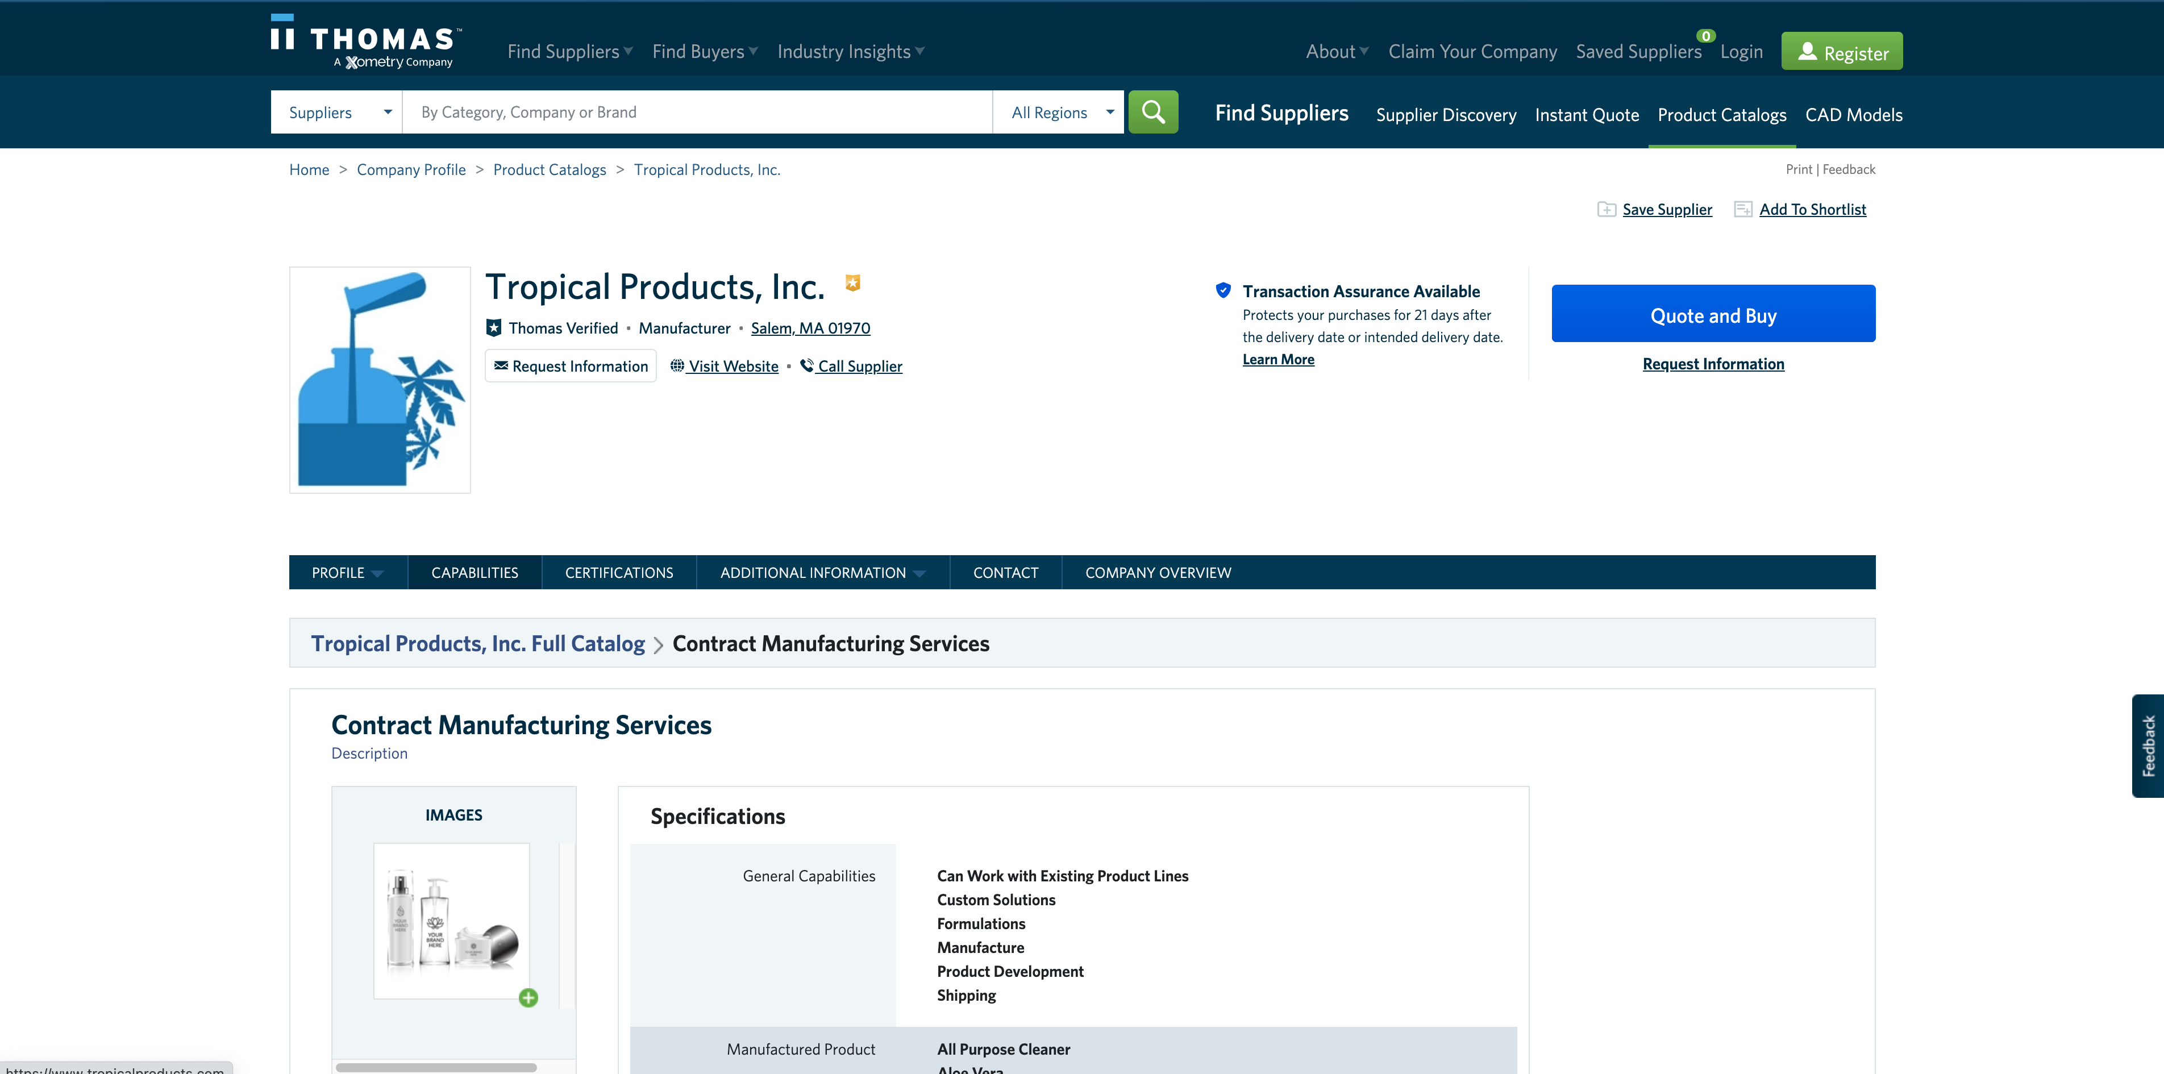The width and height of the screenshot is (2164, 1074).
Task: Click the Claim Your Company link
Action: point(1472,51)
